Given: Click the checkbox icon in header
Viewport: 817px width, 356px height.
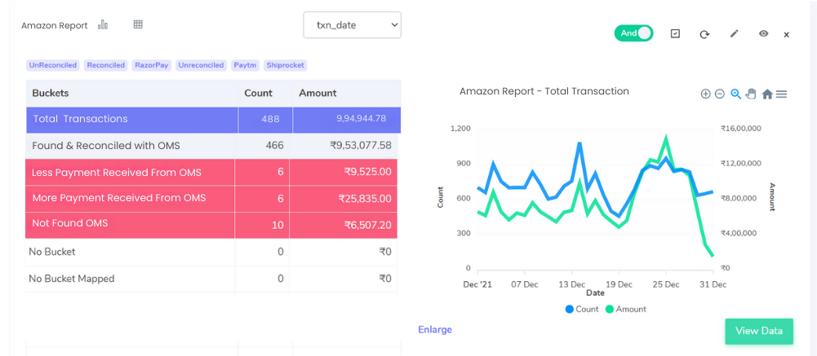Looking at the screenshot, I should click(x=675, y=33).
